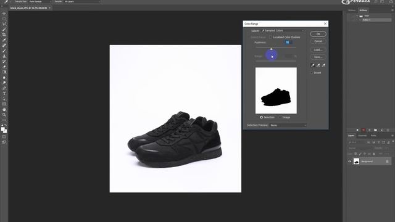Screen dimensions: 395x222
Task: Open the Select Sampled Colors dropdown
Action: 283,31
